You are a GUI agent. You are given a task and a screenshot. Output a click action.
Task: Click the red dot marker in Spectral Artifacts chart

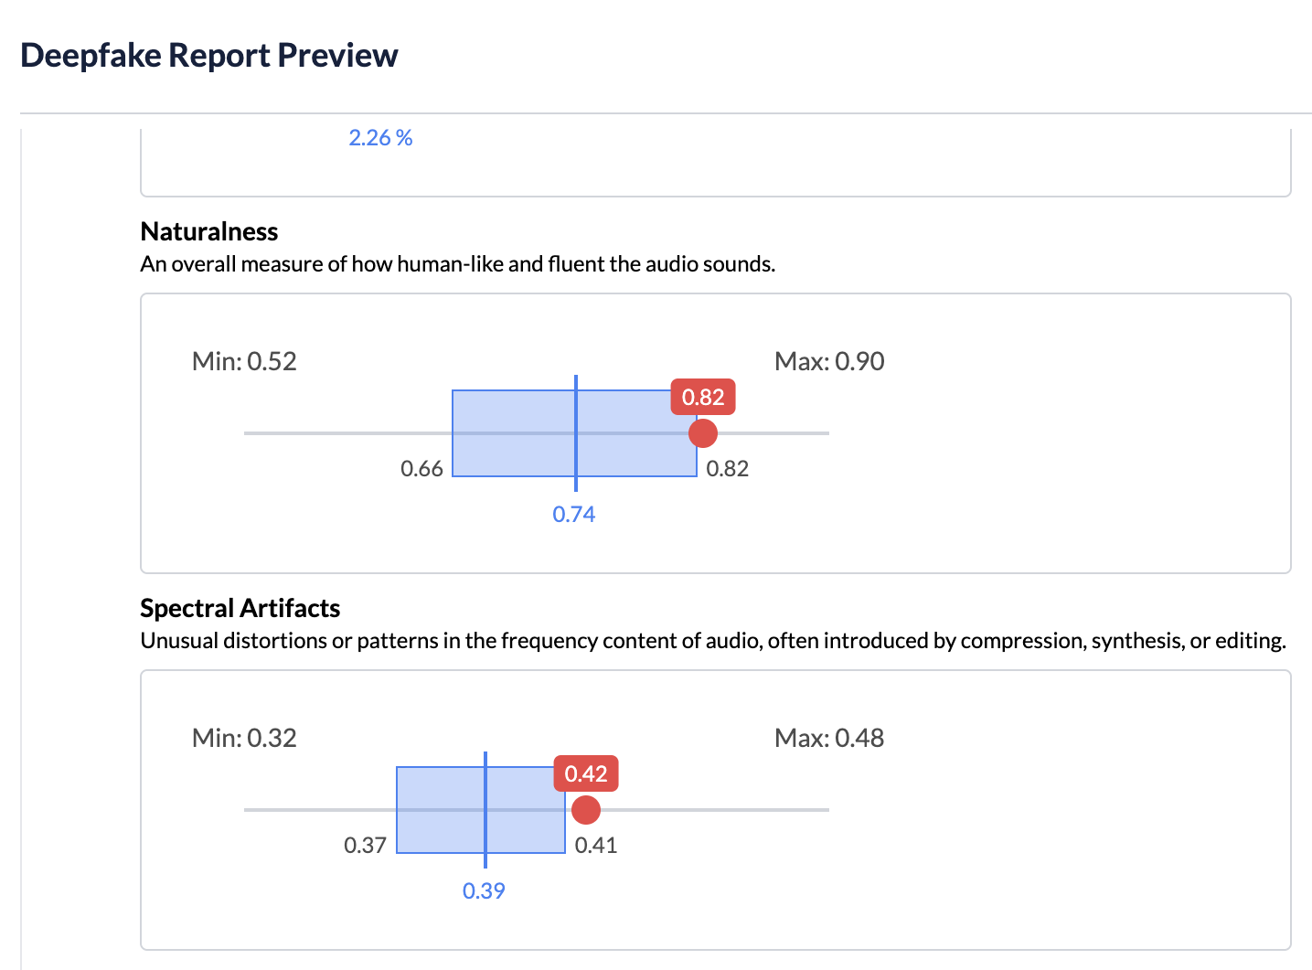tap(586, 810)
